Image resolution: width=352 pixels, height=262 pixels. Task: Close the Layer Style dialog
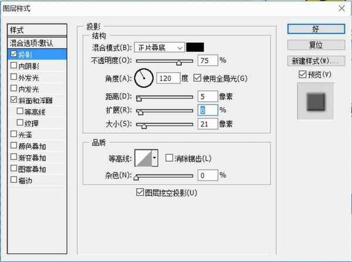341,8
